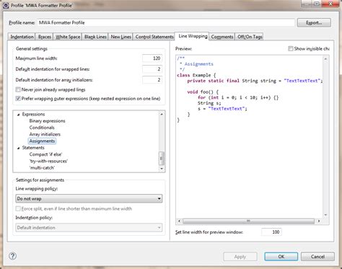This screenshot has height=269, width=342.
Task: Switch to the Braces tab
Action: click(45, 37)
